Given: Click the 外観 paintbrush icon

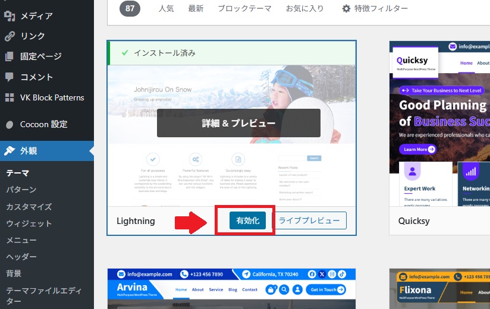Looking at the screenshot, I should coord(10,151).
